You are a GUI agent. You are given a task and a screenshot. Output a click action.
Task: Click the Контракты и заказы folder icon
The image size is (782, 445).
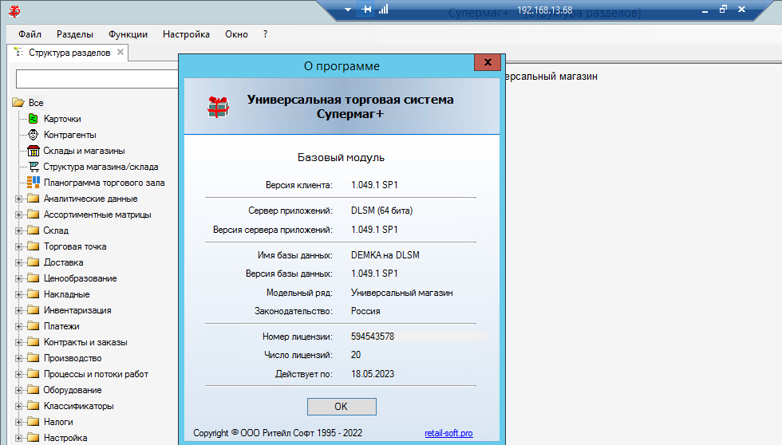[34, 342]
